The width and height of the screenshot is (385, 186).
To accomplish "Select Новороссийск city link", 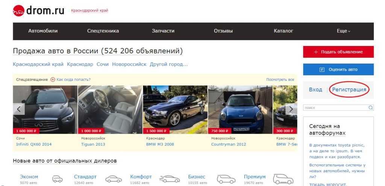I will (x=129, y=64).
